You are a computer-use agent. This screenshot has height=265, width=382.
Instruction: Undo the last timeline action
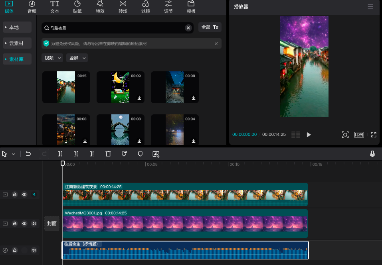click(x=28, y=154)
